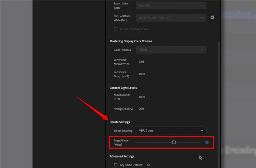Tick the Include HDR10 Metadata checkbox
The height and width of the screenshot is (168, 256).
tap(116, 28)
